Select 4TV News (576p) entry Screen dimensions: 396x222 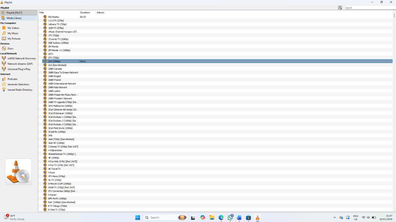coord(57,176)
